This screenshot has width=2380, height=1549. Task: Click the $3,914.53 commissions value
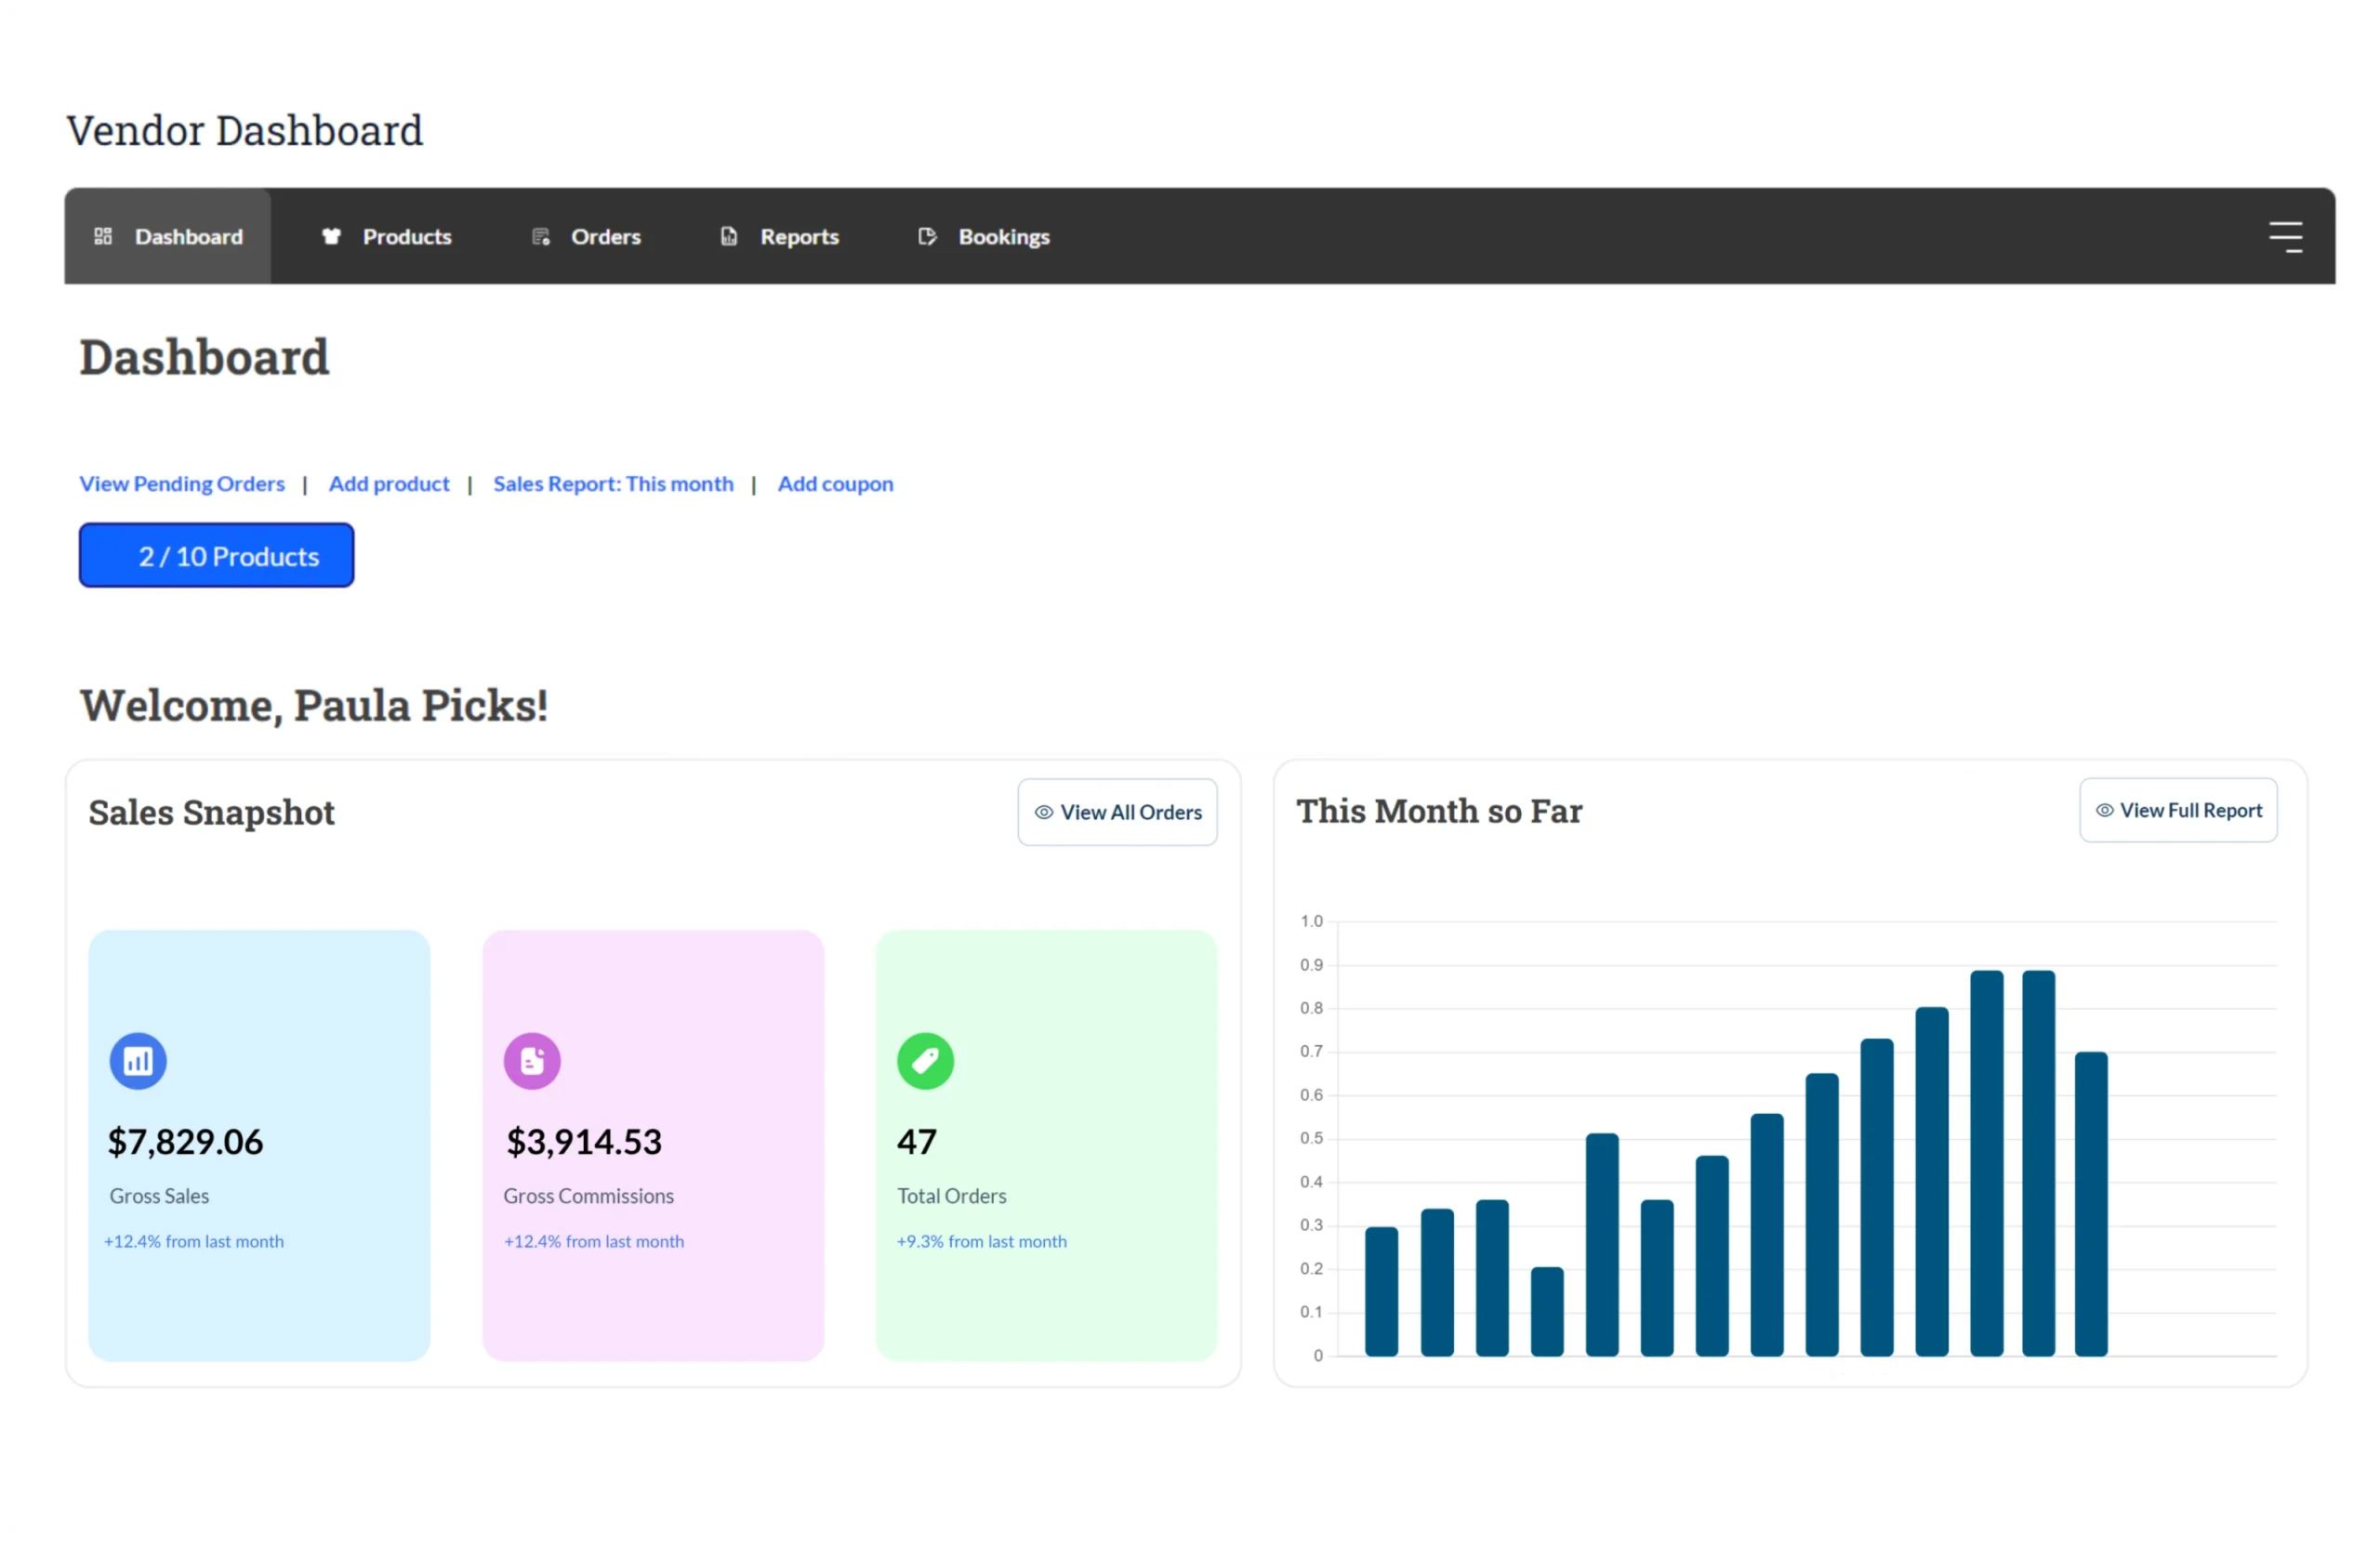coord(583,1142)
